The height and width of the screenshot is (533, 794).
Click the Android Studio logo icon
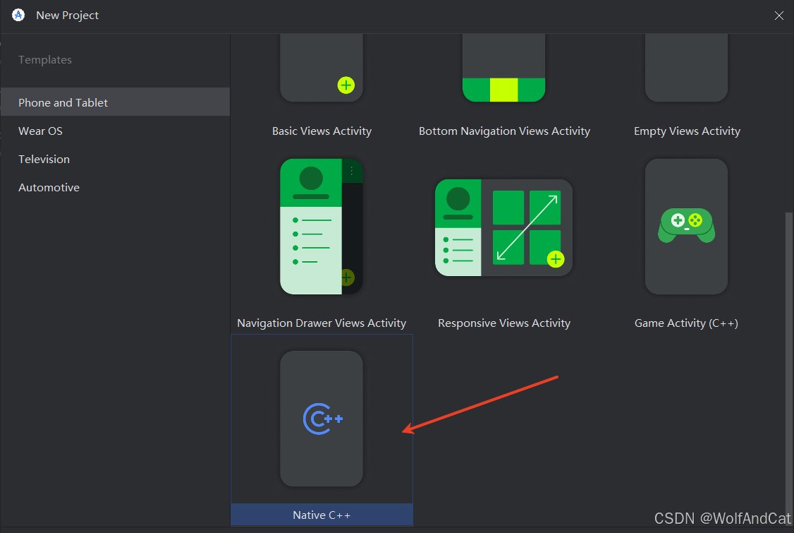click(18, 15)
